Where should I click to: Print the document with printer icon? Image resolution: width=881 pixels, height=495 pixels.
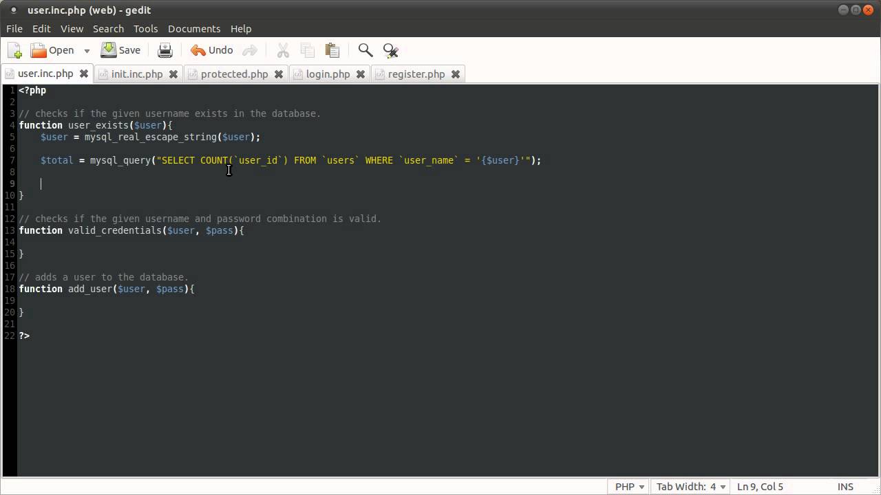point(165,50)
